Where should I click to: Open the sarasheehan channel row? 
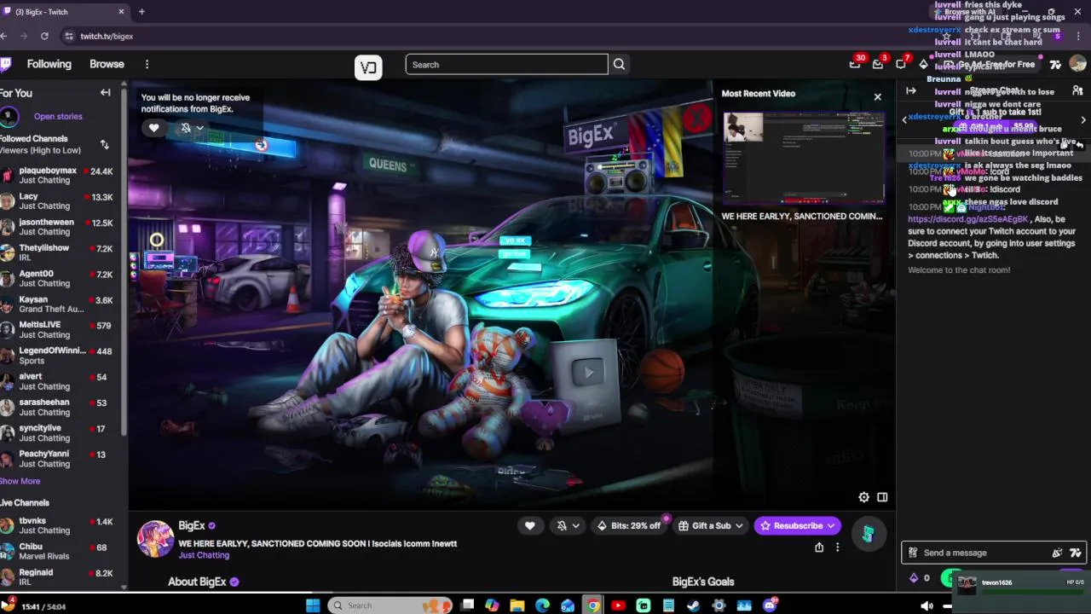(x=60, y=407)
